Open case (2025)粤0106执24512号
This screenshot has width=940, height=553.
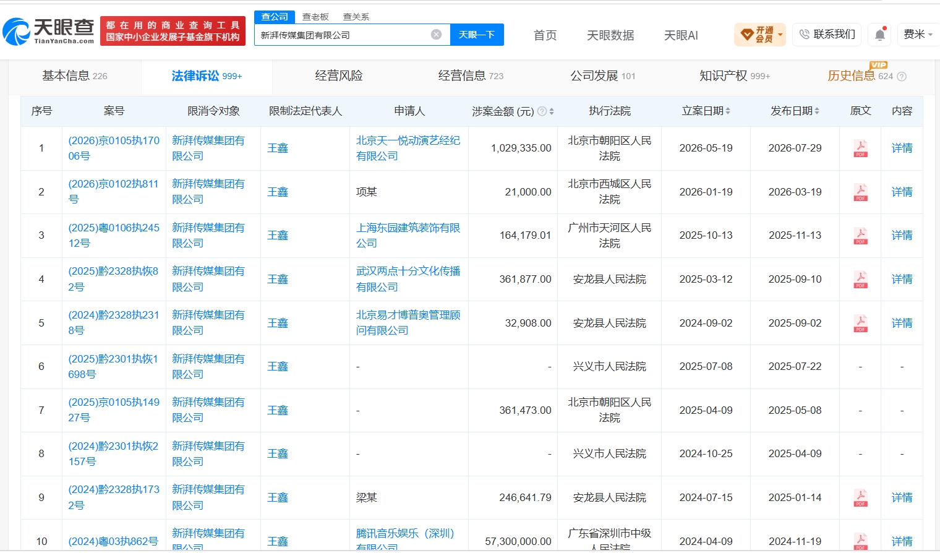click(x=114, y=236)
